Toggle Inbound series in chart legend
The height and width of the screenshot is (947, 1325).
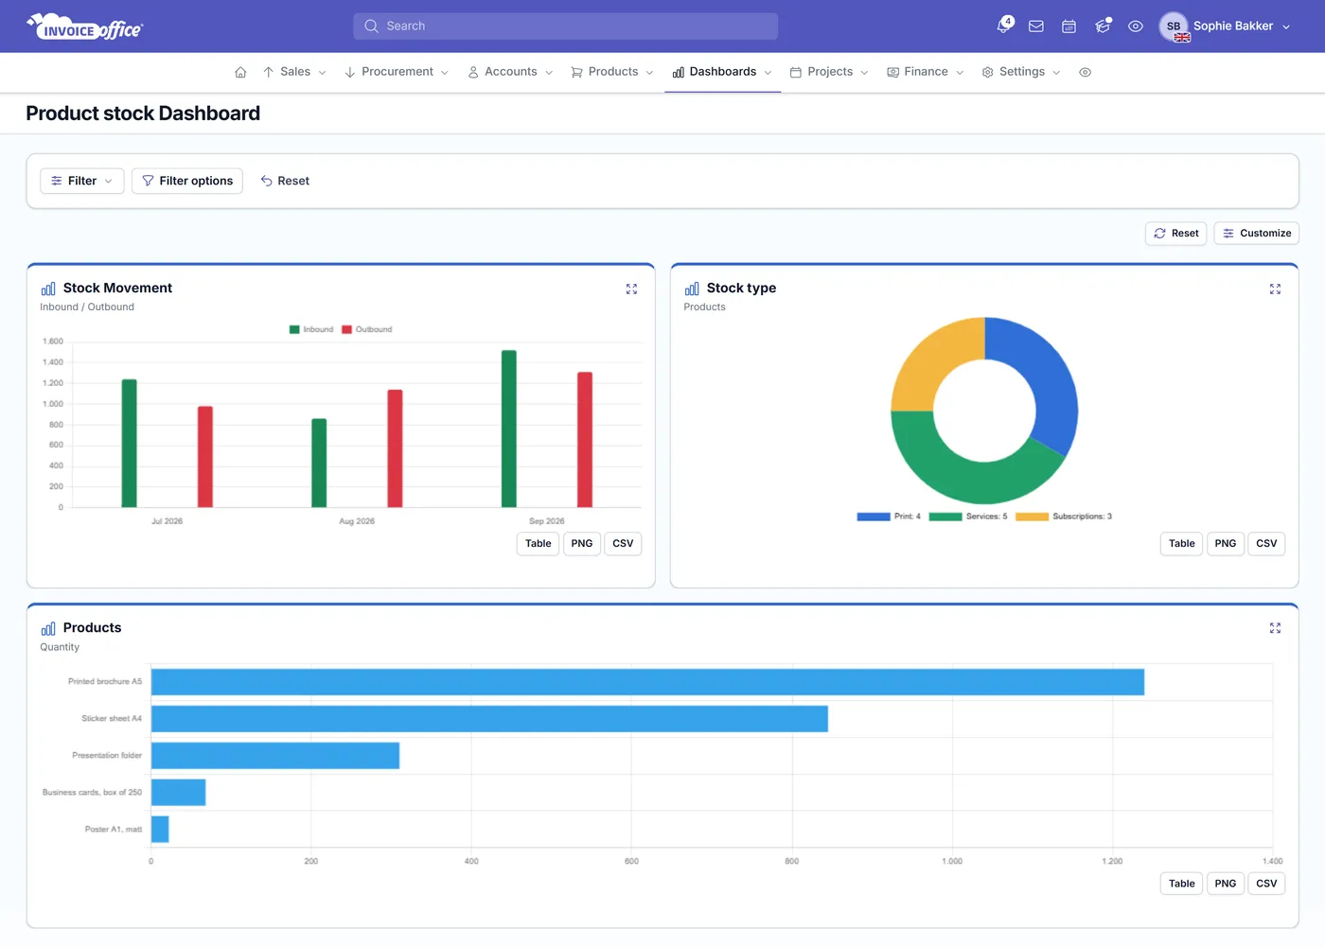click(311, 329)
